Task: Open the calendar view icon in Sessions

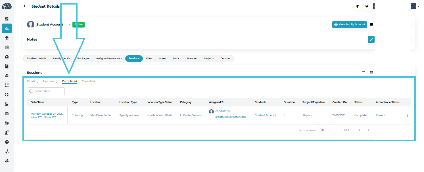Action: 371,72
